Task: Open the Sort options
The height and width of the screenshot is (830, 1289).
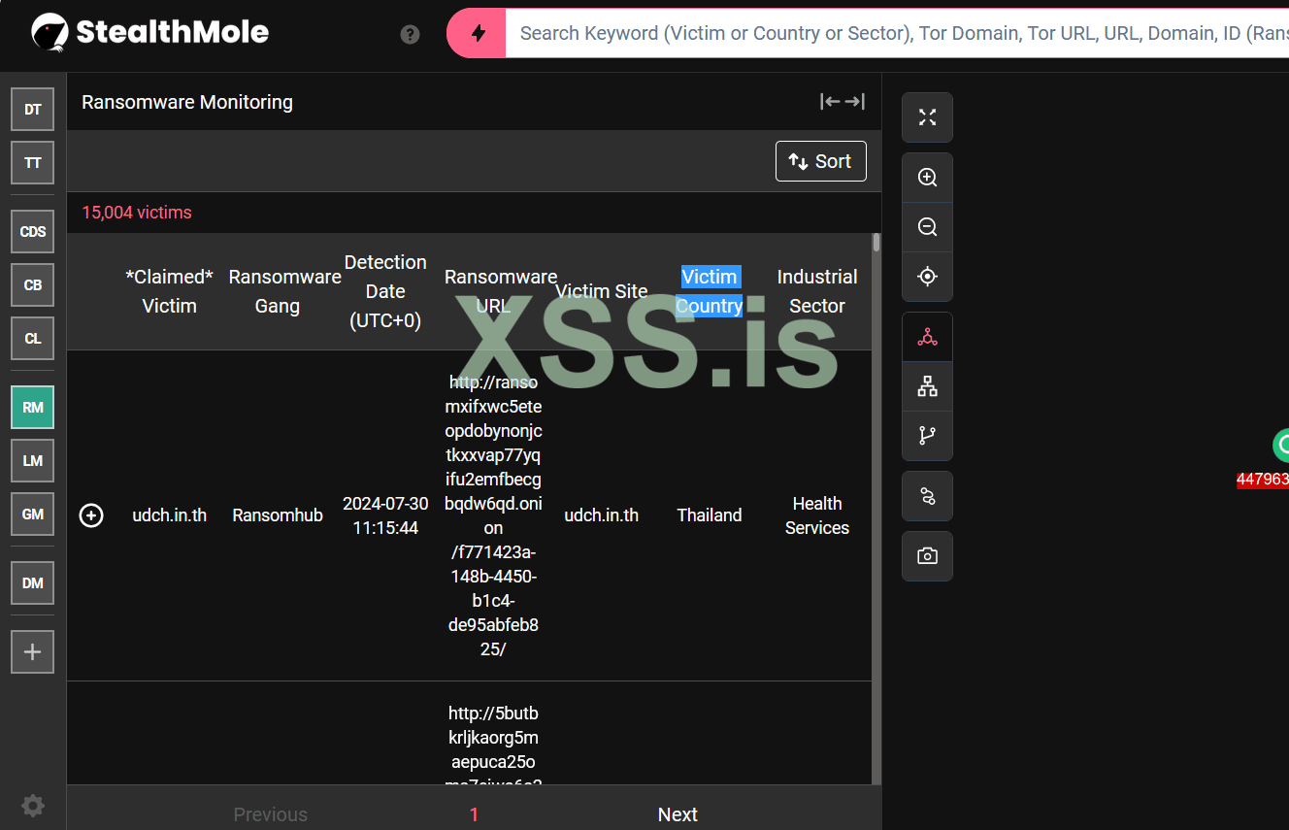Action: tap(821, 161)
